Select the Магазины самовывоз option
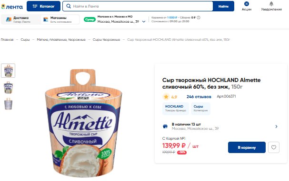The width and height of the screenshot is (289, 181). click(60, 19)
